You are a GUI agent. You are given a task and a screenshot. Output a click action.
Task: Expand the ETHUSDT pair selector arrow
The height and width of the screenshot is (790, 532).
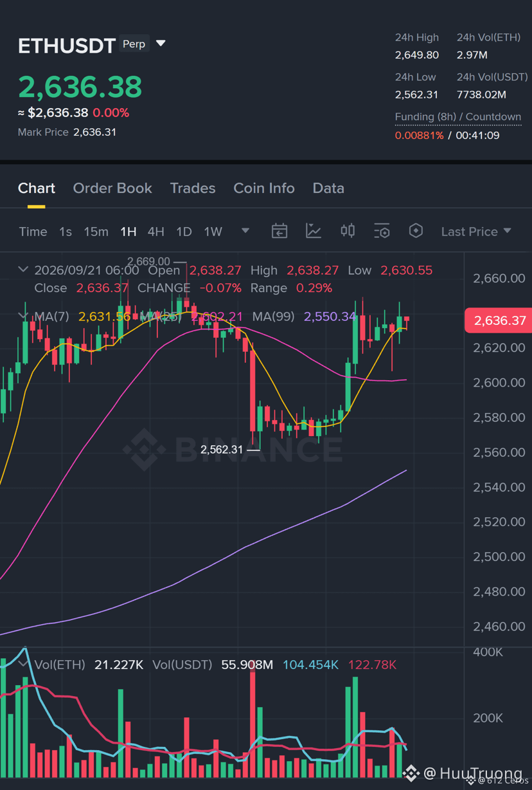pos(161,44)
